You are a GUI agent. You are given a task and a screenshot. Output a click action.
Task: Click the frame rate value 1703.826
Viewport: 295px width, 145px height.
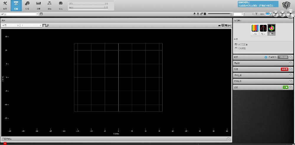pos(283,57)
